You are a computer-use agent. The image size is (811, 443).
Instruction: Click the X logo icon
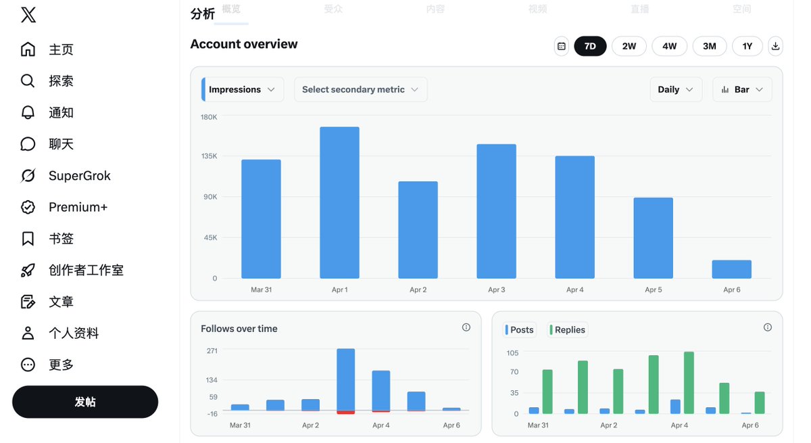pos(28,15)
